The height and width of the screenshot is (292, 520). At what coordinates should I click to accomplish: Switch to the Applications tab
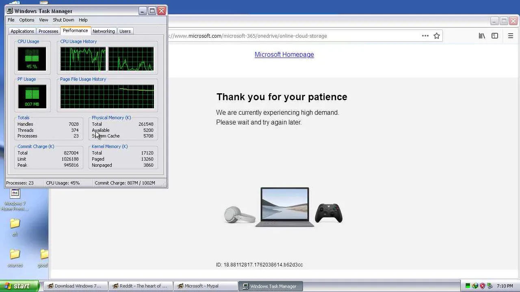click(22, 31)
